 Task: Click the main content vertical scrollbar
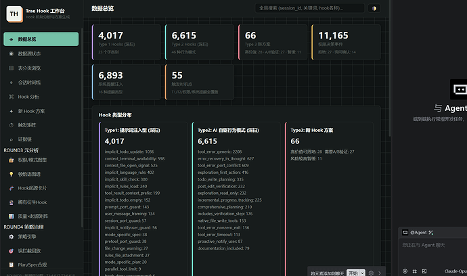[x=390, y=68]
